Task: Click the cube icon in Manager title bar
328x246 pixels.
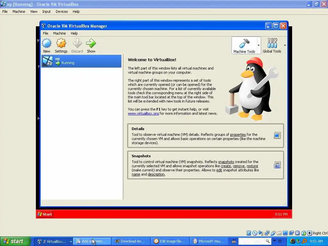Action: pyautogui.click(x=43, y=26)
